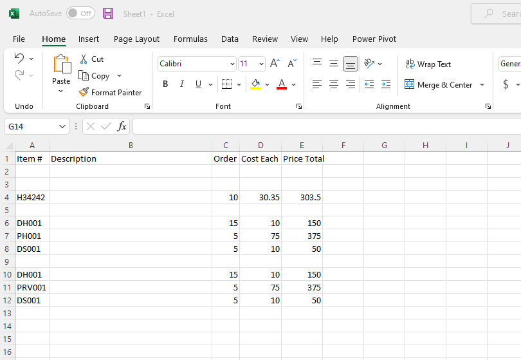Click the Merge & Center button
The height and width of the screenshot is (360, 521).
click(439, 84)
